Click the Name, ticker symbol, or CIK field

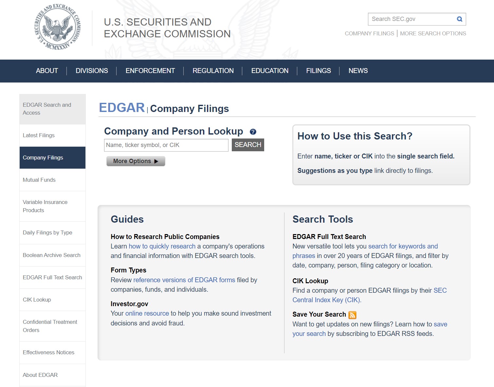click(x=166, y=145)
